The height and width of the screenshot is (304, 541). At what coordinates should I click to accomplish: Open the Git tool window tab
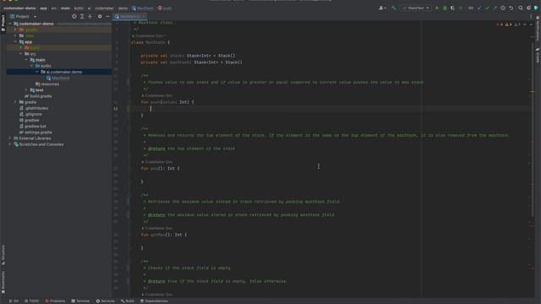click(14, 301)
